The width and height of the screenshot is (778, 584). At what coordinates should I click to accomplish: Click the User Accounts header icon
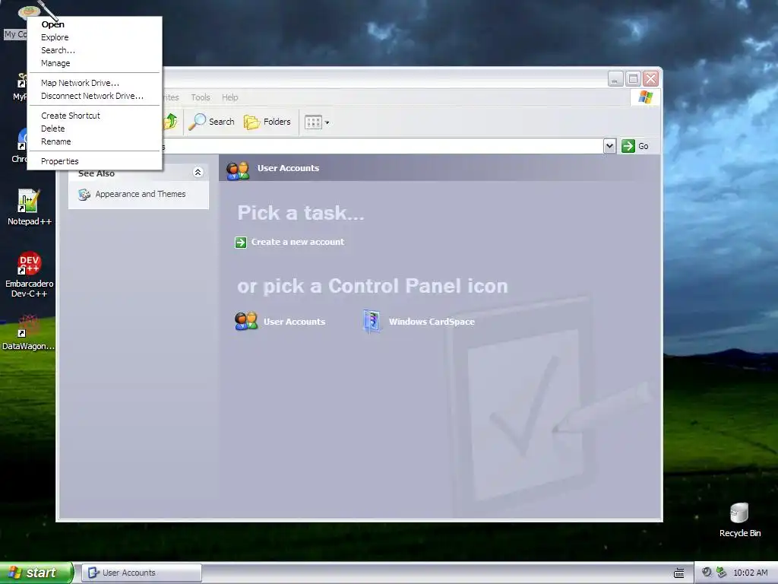click(238, 170)
